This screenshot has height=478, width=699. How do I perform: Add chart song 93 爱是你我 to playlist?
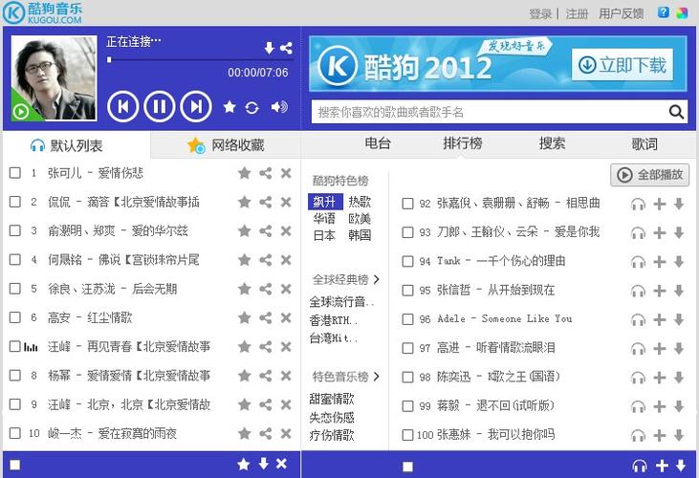(x=660, y=233)
